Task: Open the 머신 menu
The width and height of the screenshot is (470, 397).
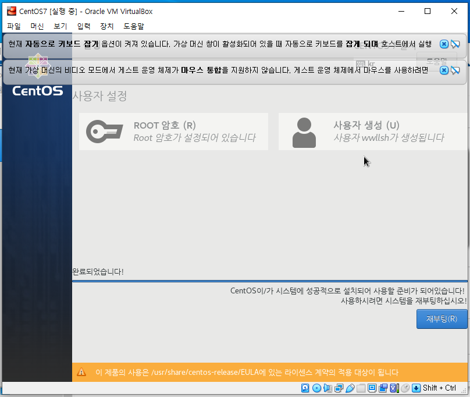Action: (x=37, y=26)
